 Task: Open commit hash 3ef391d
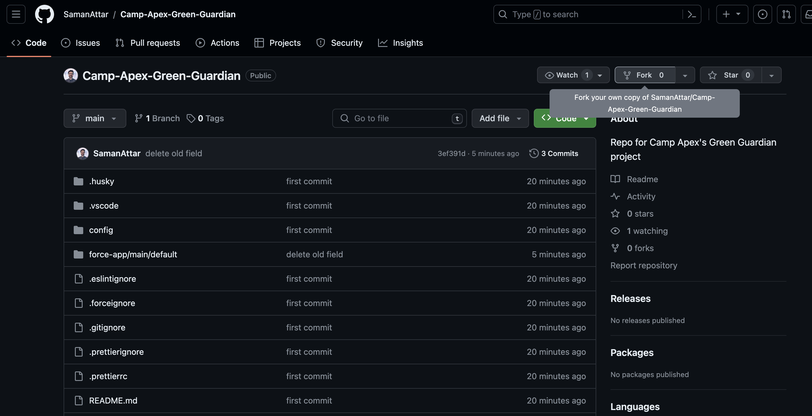(451, 154)
